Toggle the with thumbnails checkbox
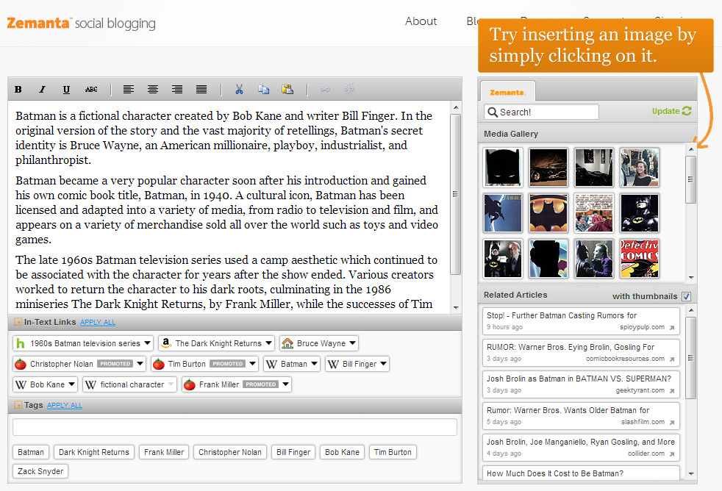722x491 pixels. point(686,296)
